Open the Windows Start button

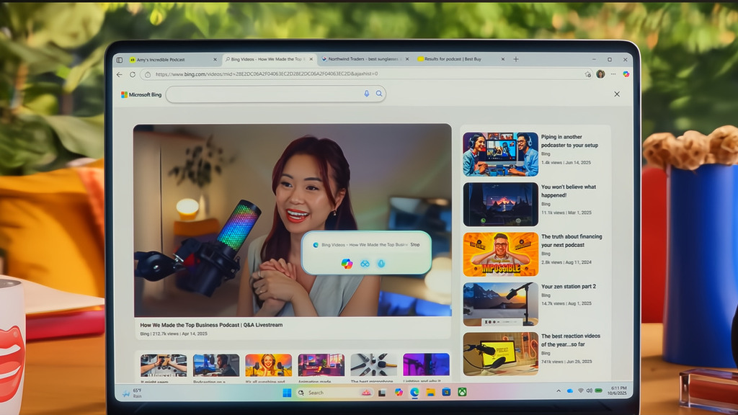[287, 393]
